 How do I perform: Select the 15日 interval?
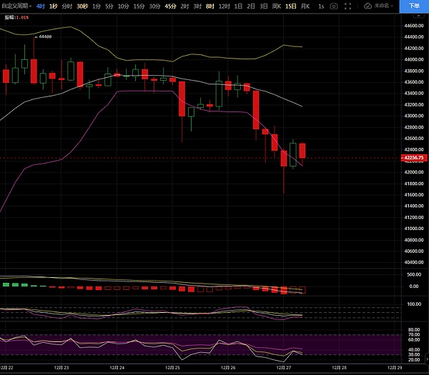[x=290, y=6]
